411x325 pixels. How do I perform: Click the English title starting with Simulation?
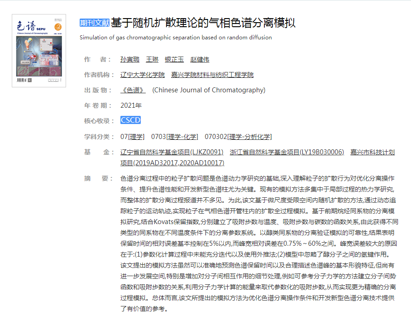[x=176, y=38]
